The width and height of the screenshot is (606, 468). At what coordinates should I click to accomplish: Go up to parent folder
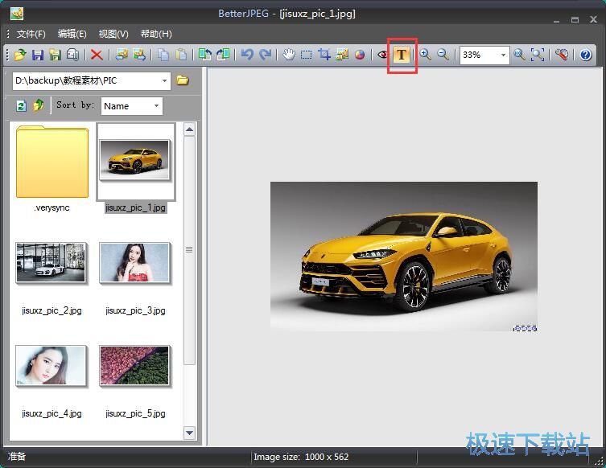pos(38,105)
